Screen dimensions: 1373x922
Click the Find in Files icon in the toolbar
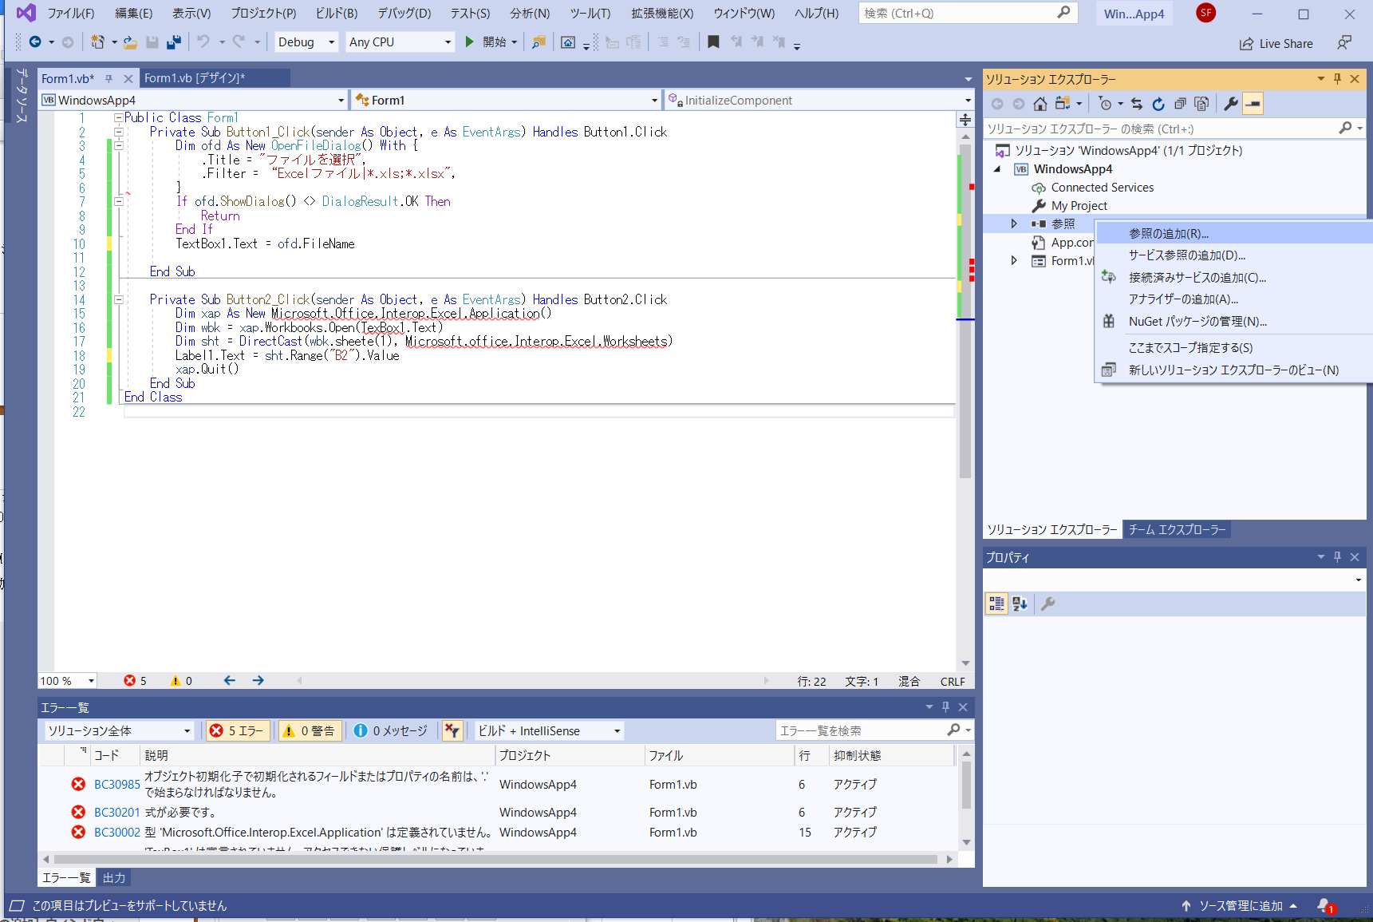pyautogui.click(x=539, y=42)
